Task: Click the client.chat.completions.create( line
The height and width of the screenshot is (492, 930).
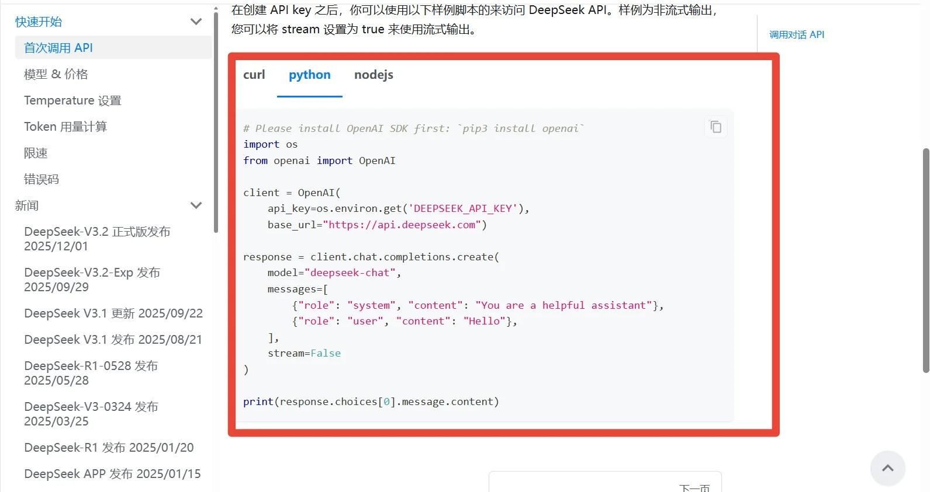Action: click(371, 257)
